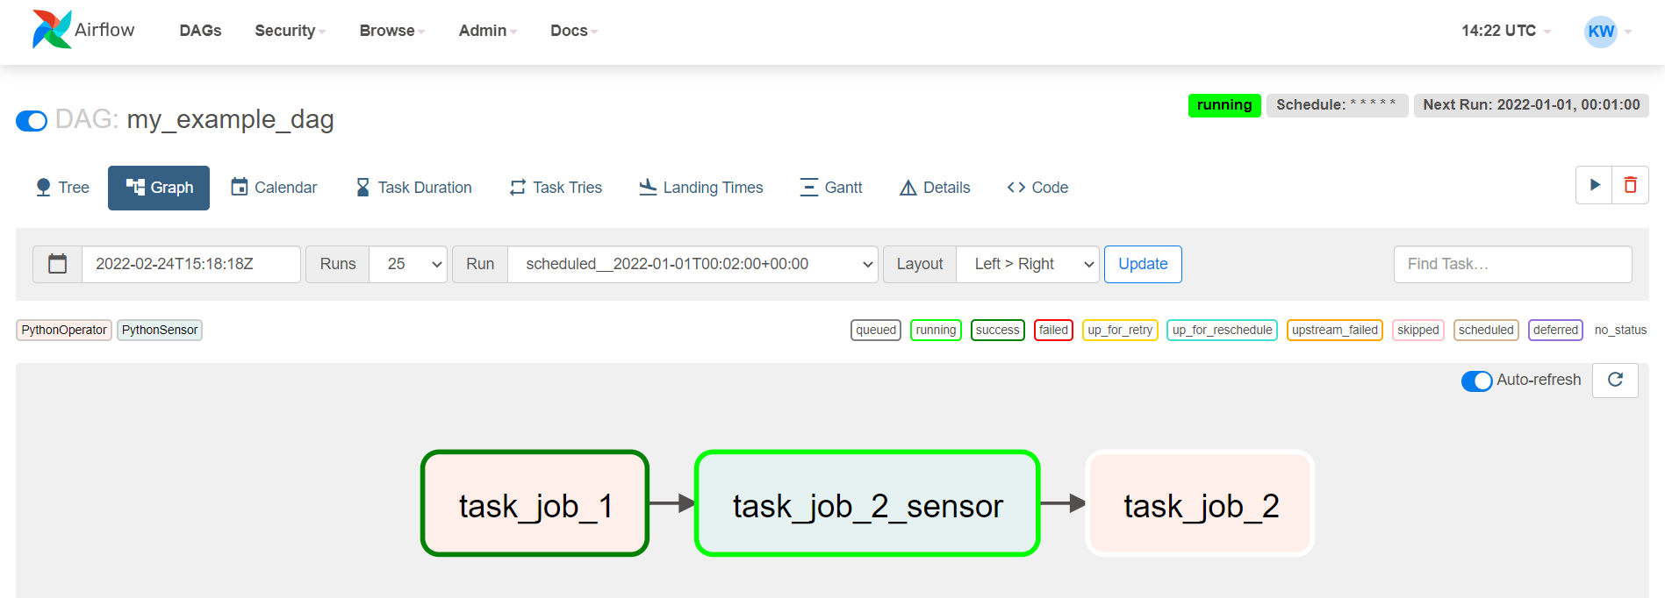Focus the Find Task search field

[1512, 264]
